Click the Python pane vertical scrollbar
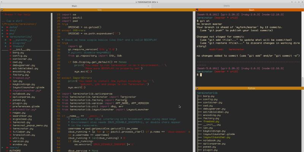 click(302, 122)
